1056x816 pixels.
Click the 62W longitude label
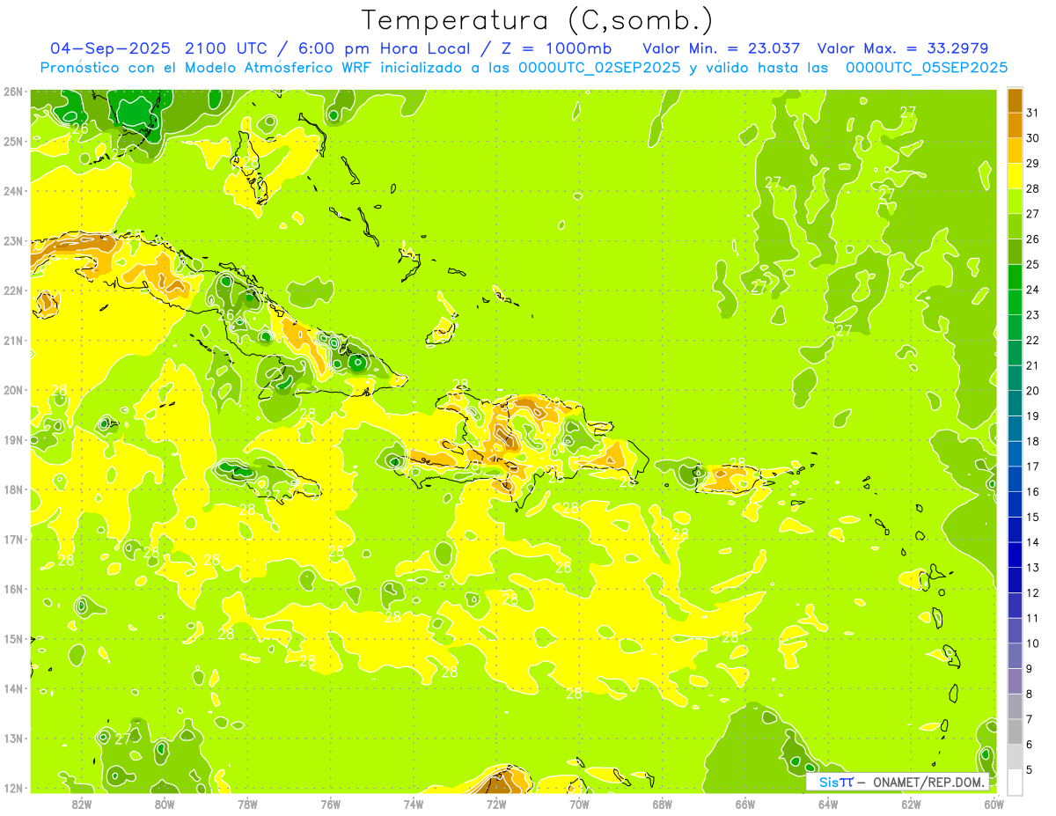click(911, 803)
